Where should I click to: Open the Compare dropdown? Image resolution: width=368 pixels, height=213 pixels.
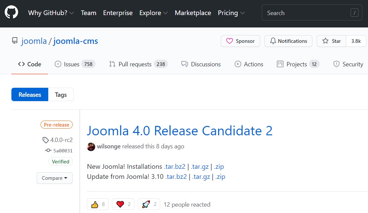pos(54,178)
